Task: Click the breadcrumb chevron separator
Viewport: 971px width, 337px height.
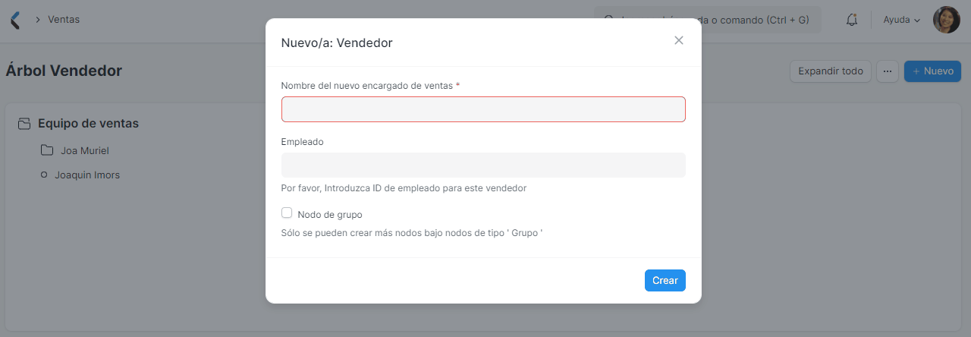Action: (37, 20)
